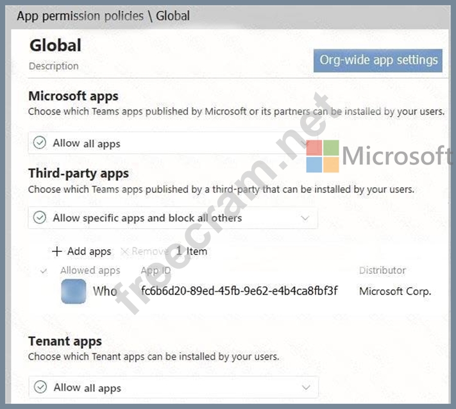
Task: Open Org-wide app settings
Action: click(378, 60)
